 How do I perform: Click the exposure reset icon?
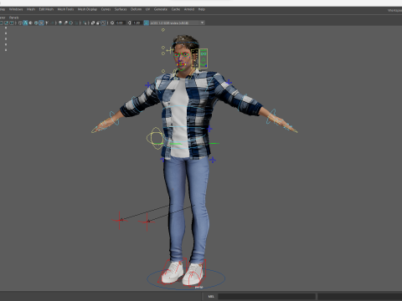tap(112, 23)
